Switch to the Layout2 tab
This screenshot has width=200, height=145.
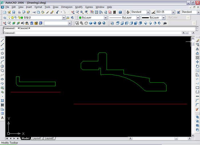(49, 138)
